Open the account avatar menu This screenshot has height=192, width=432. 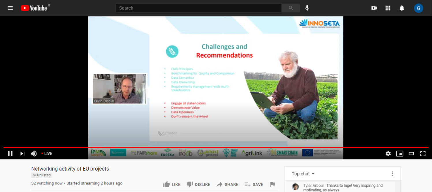(418, 8)
